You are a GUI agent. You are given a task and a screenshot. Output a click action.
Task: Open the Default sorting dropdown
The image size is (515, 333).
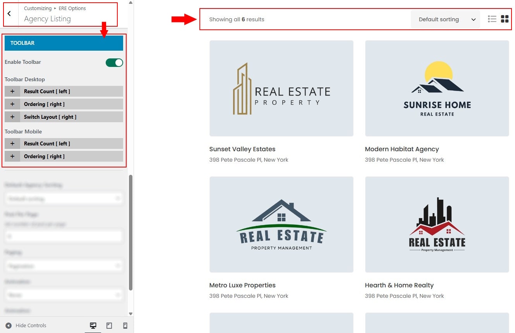(x=445, y=19)
